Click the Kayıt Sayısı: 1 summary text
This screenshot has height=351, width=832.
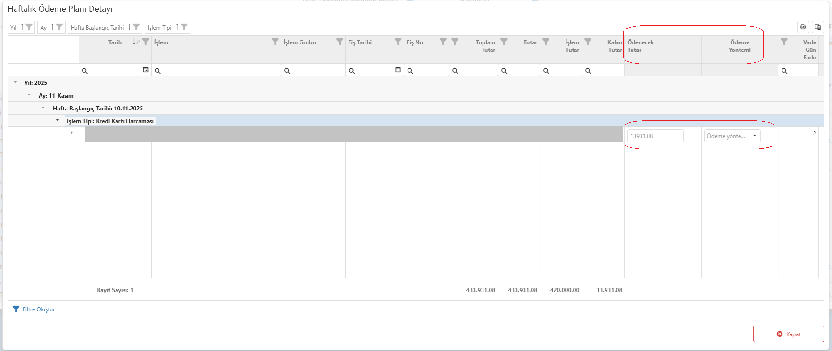coord(115,290)
